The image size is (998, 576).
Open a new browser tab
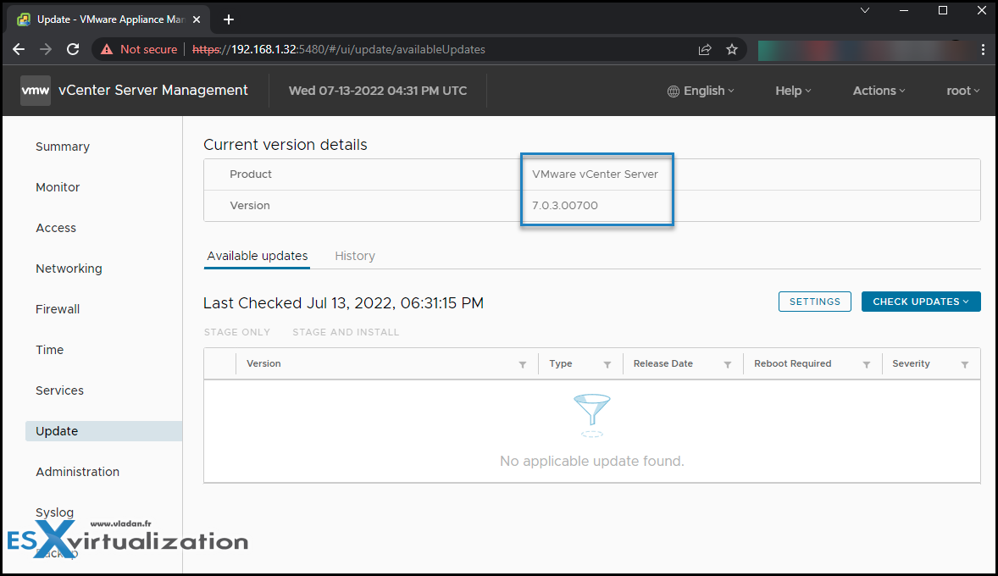tap(229, 19)
